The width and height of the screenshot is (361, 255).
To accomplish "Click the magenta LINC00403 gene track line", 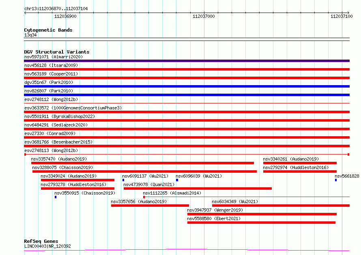I will [187, 250].
